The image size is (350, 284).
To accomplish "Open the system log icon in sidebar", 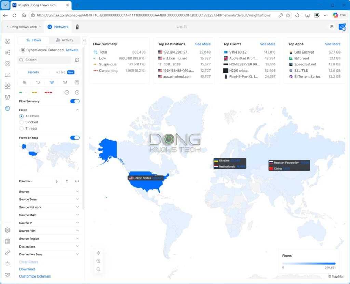I will click(8, 241).
